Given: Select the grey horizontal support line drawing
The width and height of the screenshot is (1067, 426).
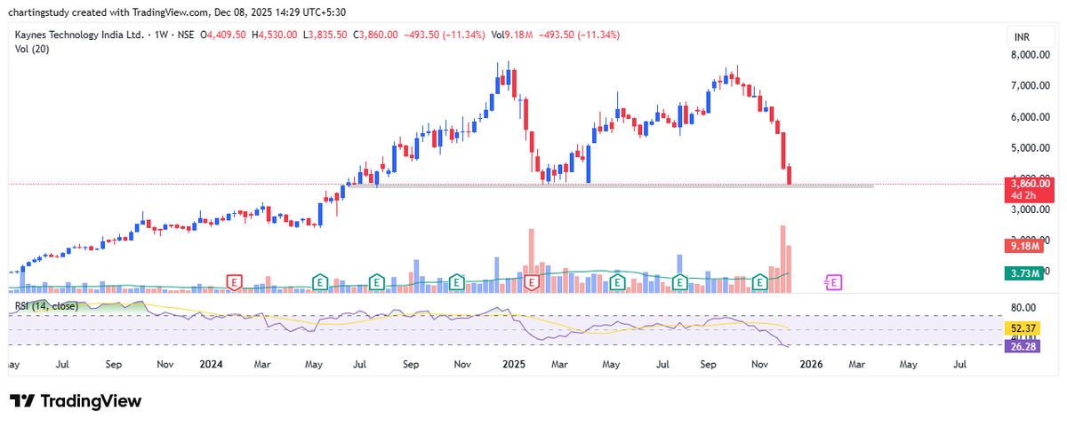Looking at the screenshot, I should click(611, 185).
